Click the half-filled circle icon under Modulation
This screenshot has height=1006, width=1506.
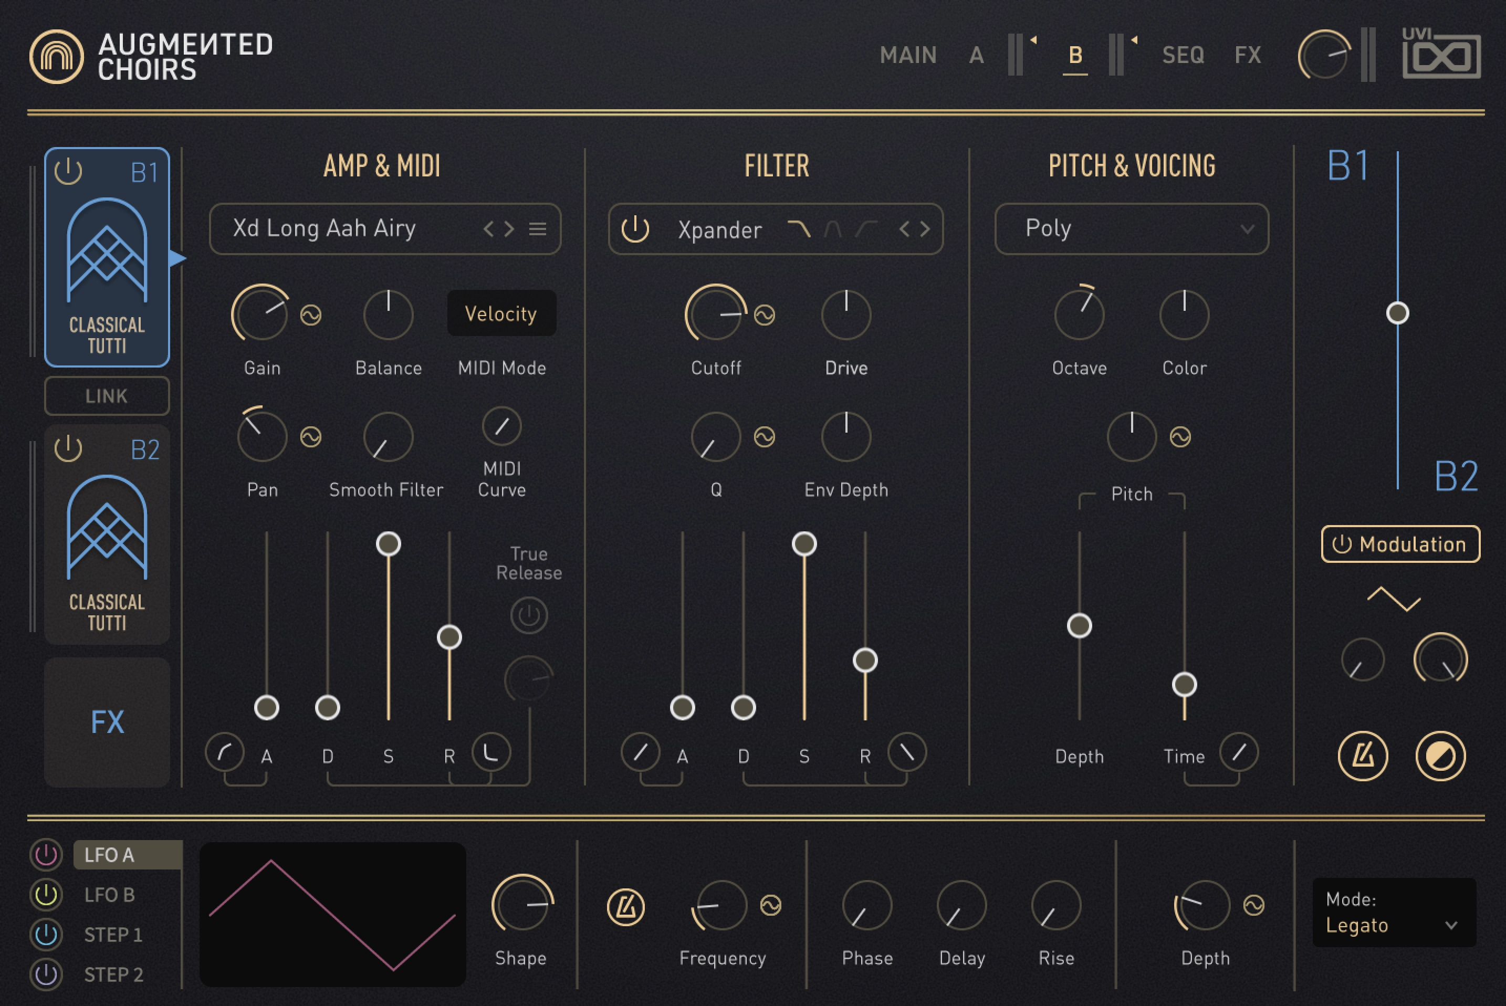click(x=1440, y=756)
